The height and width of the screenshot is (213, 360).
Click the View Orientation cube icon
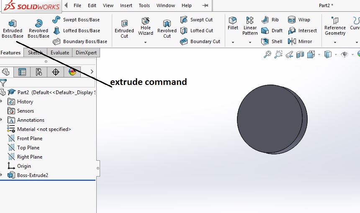coord(311,54)
